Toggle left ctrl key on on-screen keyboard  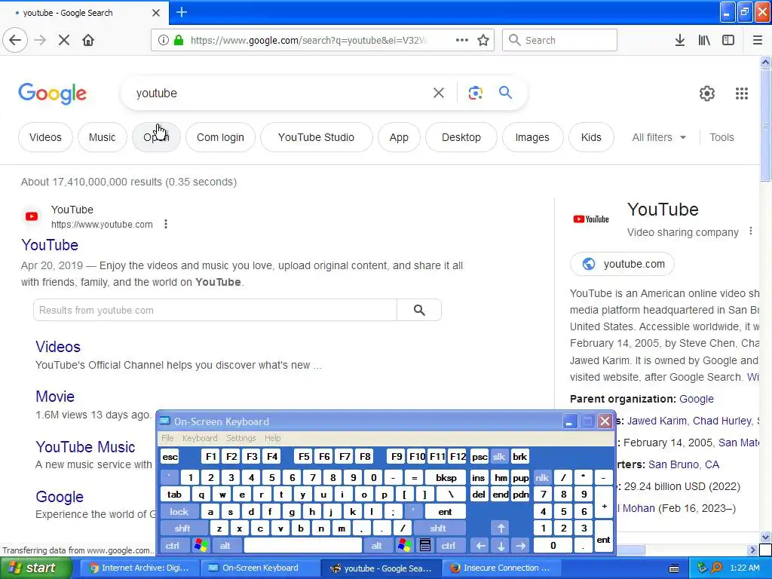pyautogui.click(x=173, y=545)
